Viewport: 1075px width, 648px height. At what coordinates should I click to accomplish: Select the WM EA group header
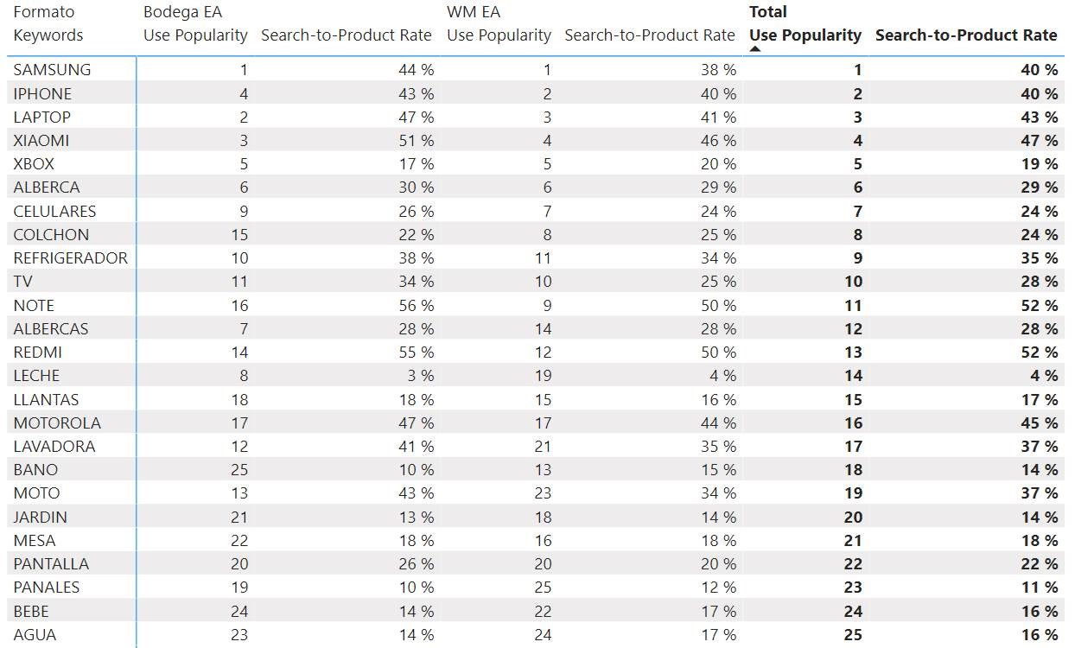coord(474,12)
